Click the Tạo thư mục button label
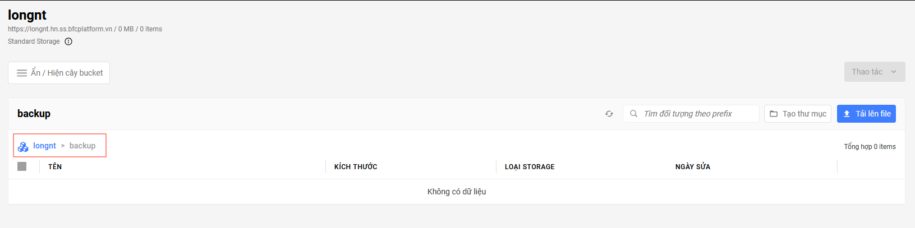Viewport: 915px width, 228px height. 804,114
